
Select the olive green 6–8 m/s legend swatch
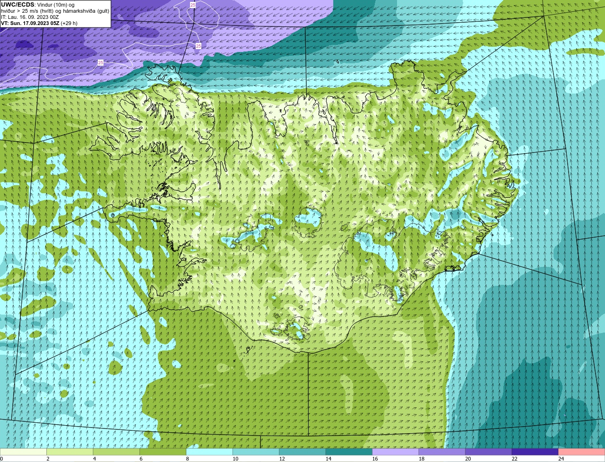click(x=163, y=452)
